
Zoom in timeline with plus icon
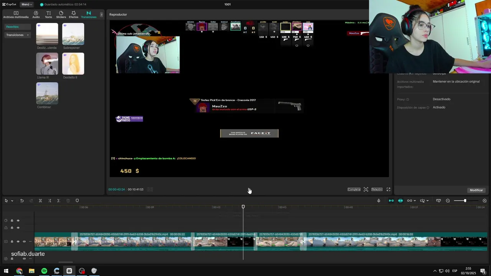484,200
